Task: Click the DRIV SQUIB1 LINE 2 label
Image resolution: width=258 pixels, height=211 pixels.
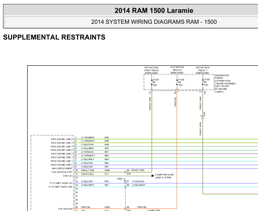Action: 62,139
